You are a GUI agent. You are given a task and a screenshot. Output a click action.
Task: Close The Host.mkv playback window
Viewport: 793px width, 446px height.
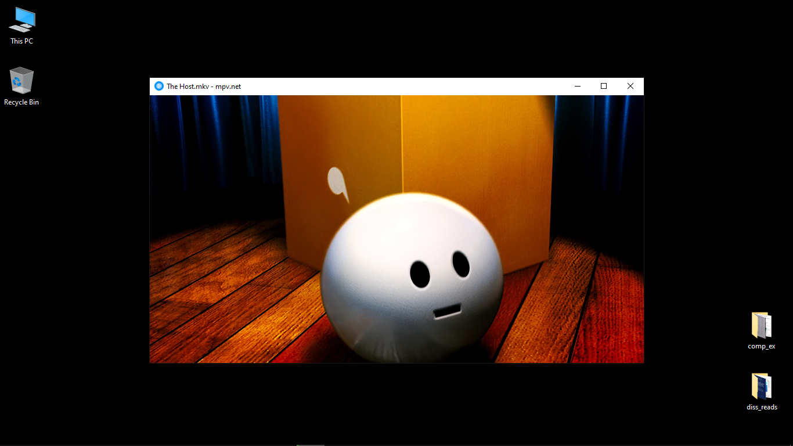click(x=630, y=85)
